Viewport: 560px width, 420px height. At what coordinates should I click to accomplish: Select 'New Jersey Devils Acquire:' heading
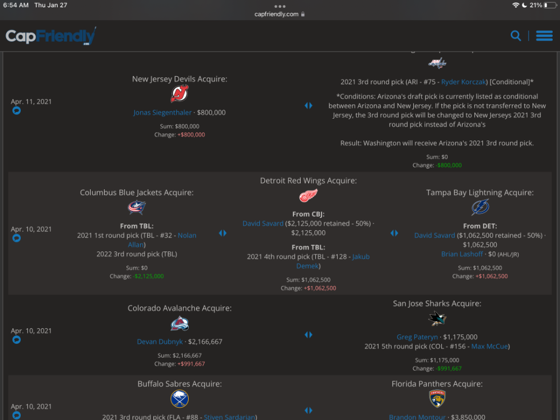(179, 79)
